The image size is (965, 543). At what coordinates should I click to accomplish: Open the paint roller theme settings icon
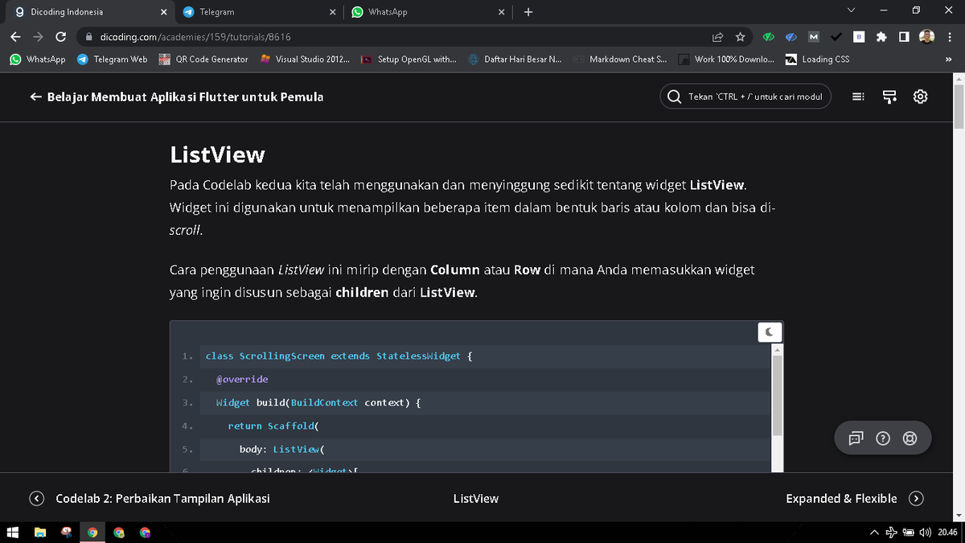coord(889,97)
